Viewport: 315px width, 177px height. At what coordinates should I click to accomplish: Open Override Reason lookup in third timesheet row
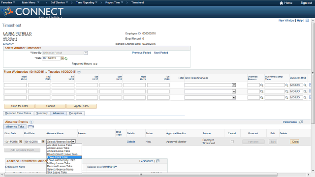262,98
